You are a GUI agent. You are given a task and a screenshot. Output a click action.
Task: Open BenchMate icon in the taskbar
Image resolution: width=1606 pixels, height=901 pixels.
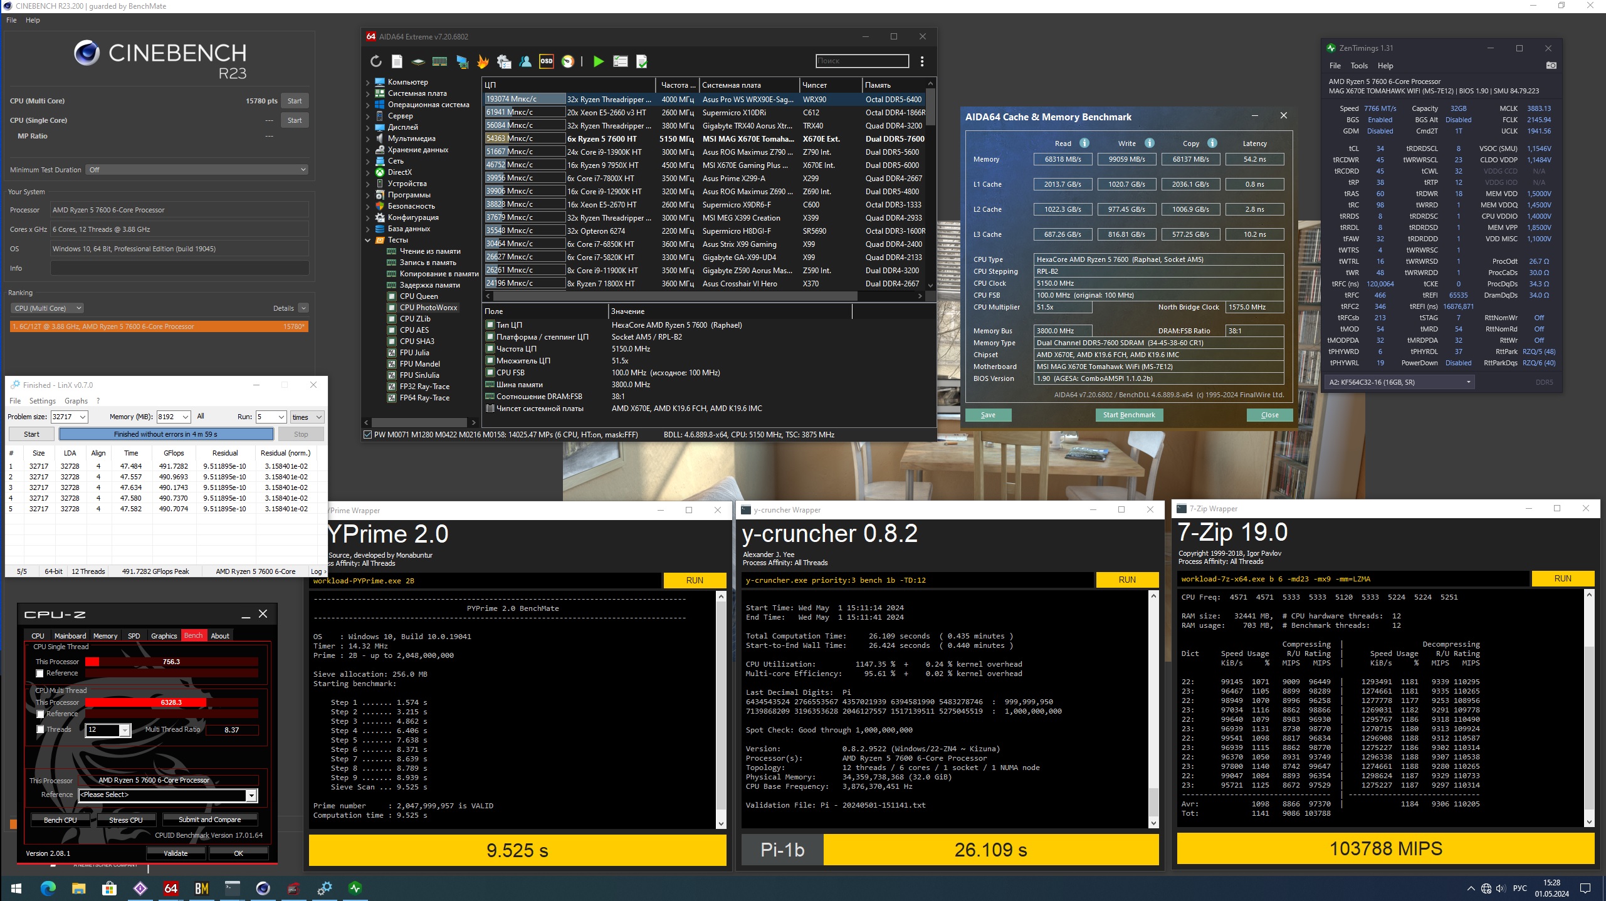point(201,888)
